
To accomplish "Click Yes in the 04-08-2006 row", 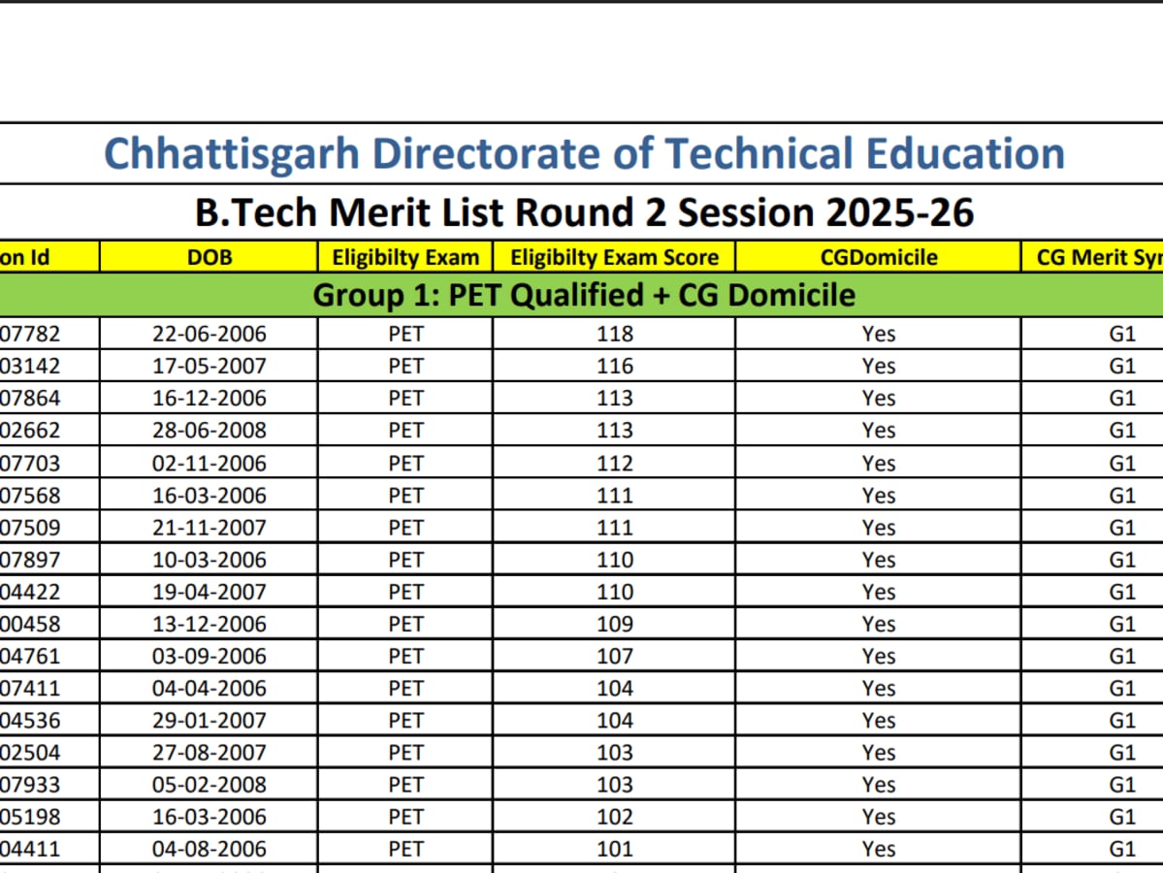I will [x=878, y=849].
